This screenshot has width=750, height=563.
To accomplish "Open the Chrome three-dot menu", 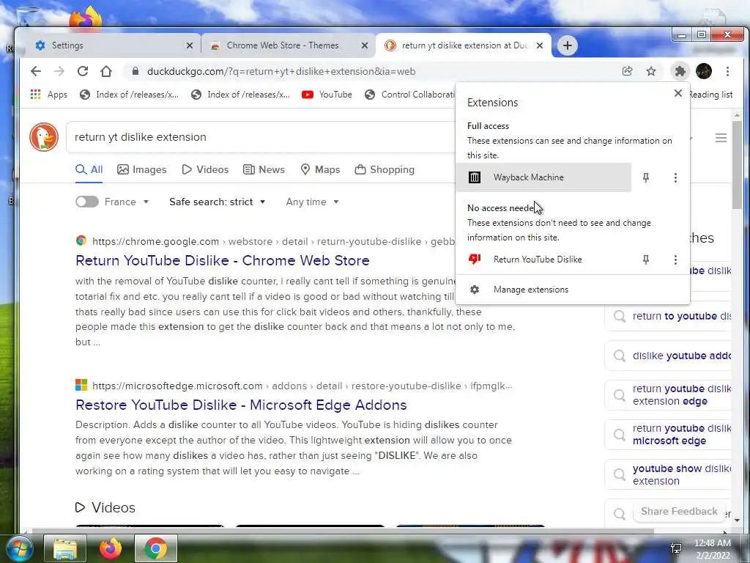I will (x=727, y=71).
